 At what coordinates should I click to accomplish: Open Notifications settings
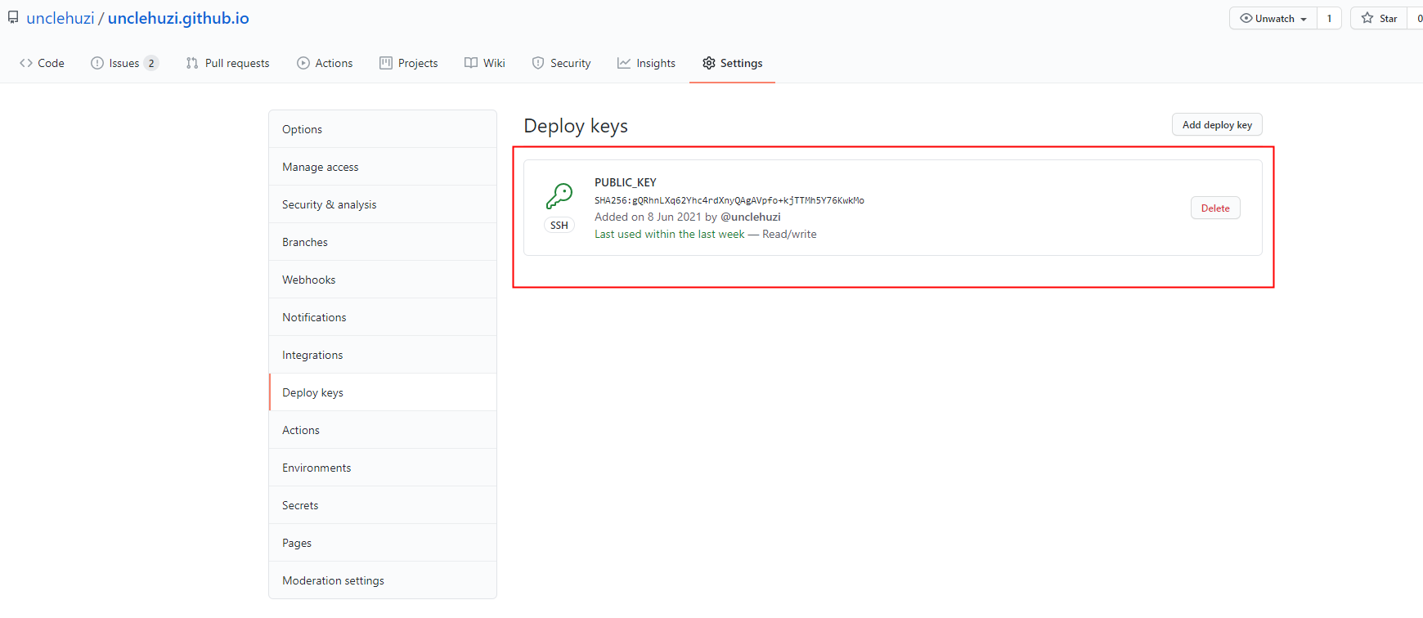pyautogui.click(x=383, y=317)
